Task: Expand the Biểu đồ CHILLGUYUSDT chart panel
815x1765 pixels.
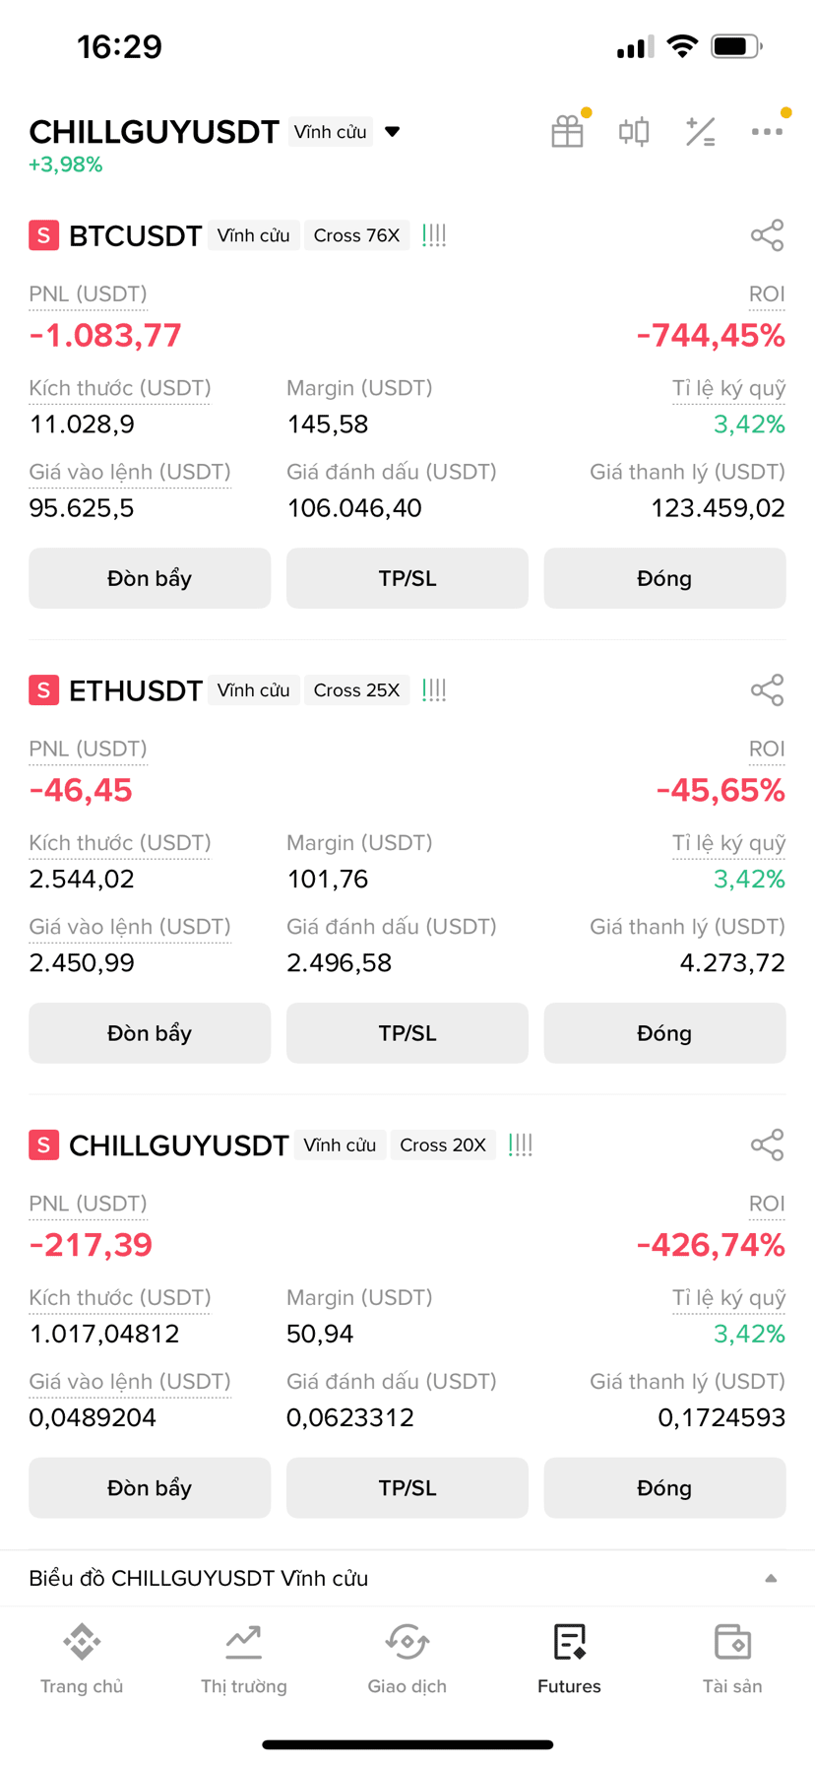Action: click(407, 1578)
